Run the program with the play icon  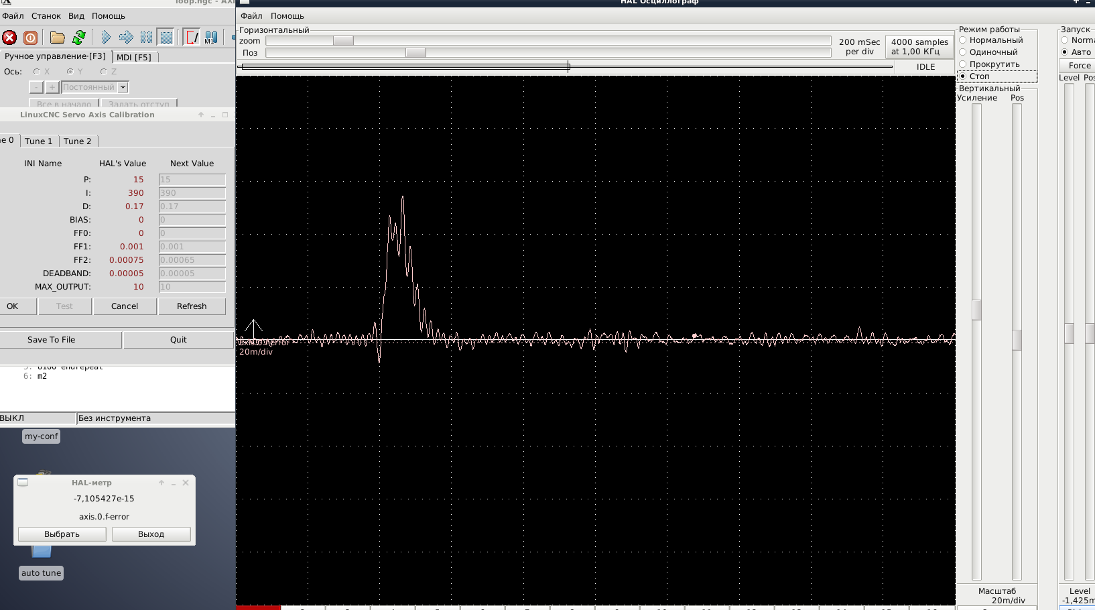pos(106,38)
